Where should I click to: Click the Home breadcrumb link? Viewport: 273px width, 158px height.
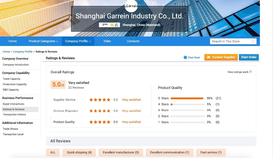point(6,51)
